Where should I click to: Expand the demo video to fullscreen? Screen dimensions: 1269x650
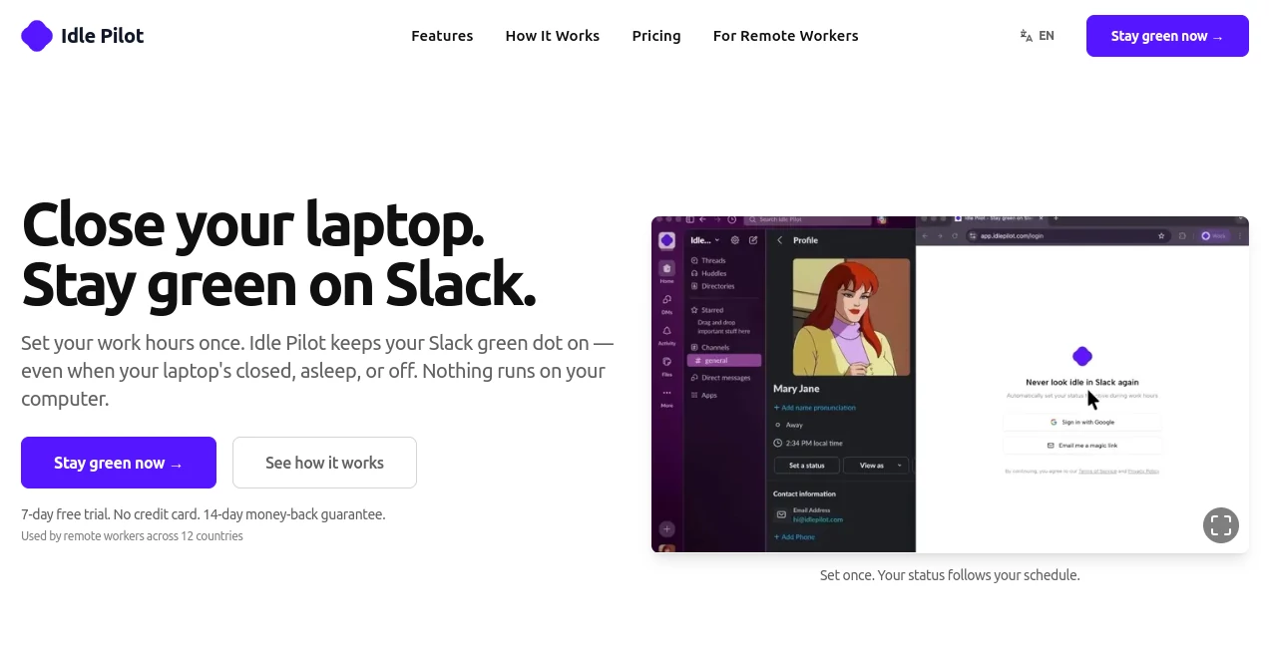(x=1221, y=525)
